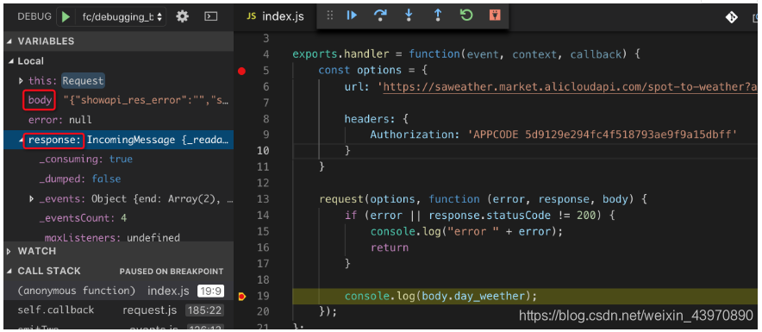Open launch configuration gear icon

(x=182, y=16)
